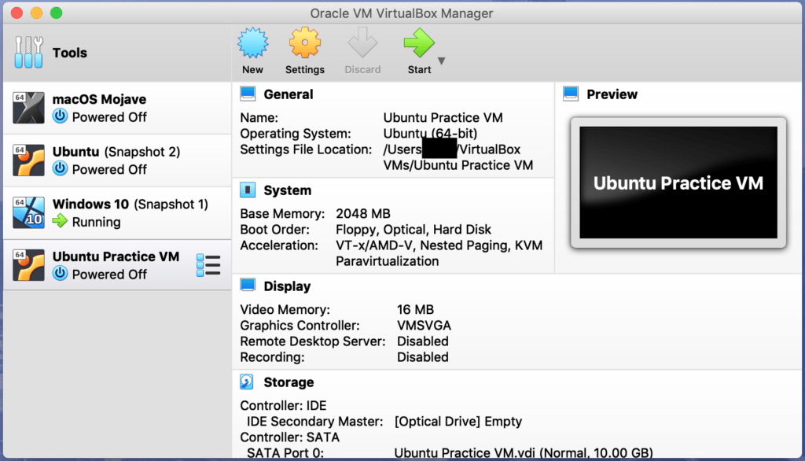Click macOS Mojave power status icon
Image resolution: width=805 pixels, height=461 pixels.
(60, 116)
